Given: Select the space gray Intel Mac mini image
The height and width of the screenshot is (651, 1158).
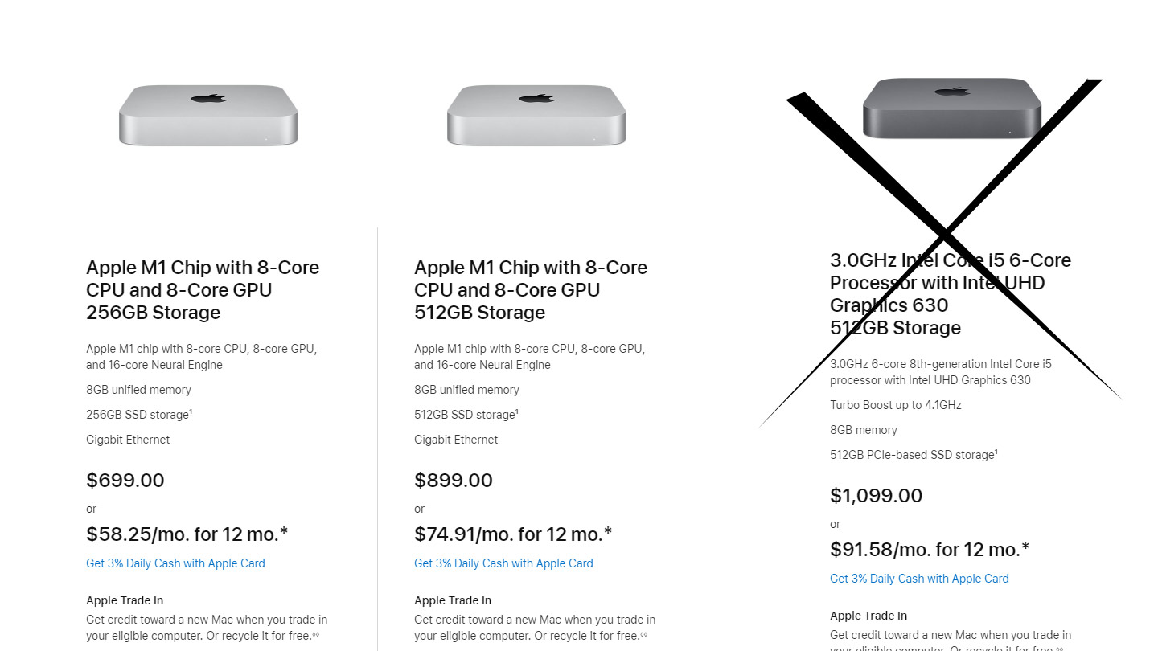Looking at the screenshot, I should (x=952, y=108).
